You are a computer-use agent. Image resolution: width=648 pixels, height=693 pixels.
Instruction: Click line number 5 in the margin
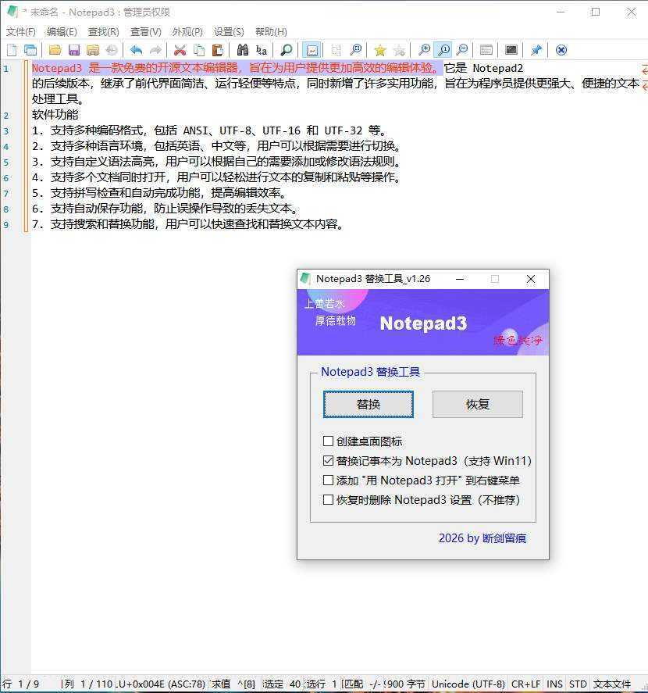pyautogui.click(x=6, y=163)
